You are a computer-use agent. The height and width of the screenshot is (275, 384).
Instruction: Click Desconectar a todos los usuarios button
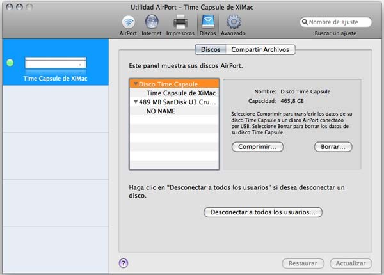pos(263,212)
